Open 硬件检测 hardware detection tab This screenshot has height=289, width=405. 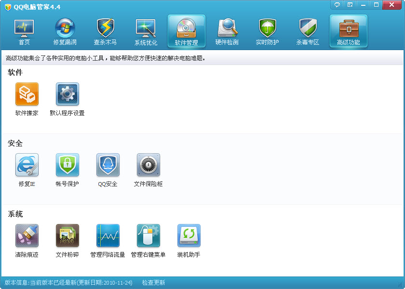(x=227, y=31)
